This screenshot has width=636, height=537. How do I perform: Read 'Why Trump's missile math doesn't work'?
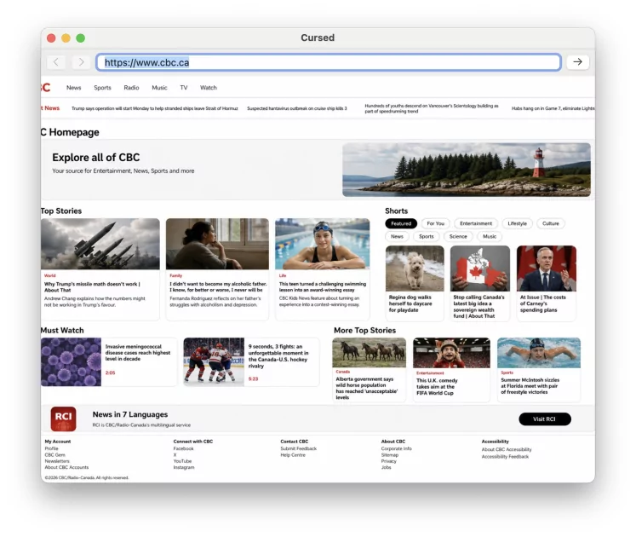click(x=92, y=286)
